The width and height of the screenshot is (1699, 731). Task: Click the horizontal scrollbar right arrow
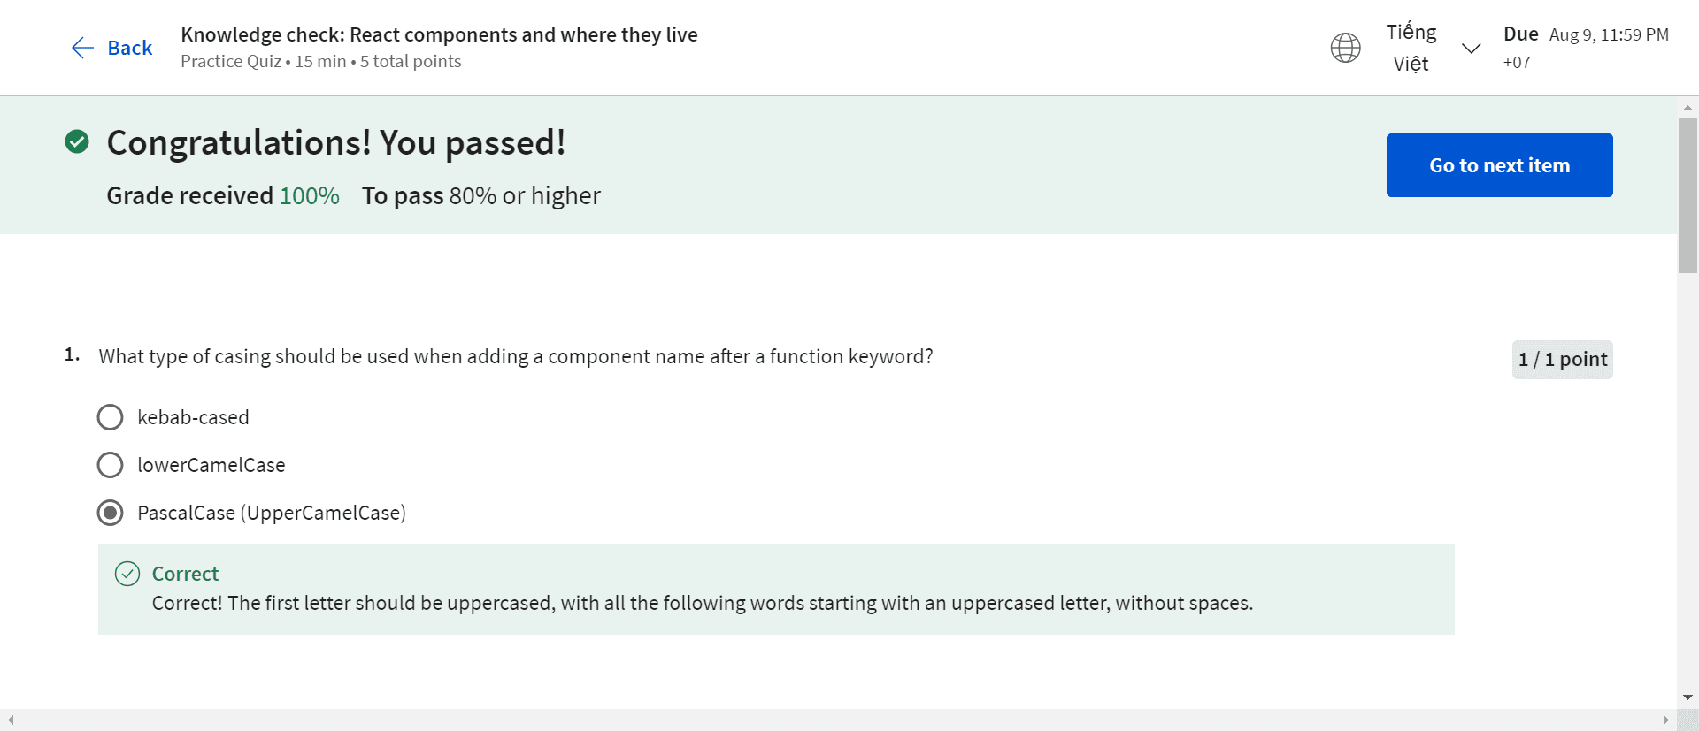tap(1665, 720)
